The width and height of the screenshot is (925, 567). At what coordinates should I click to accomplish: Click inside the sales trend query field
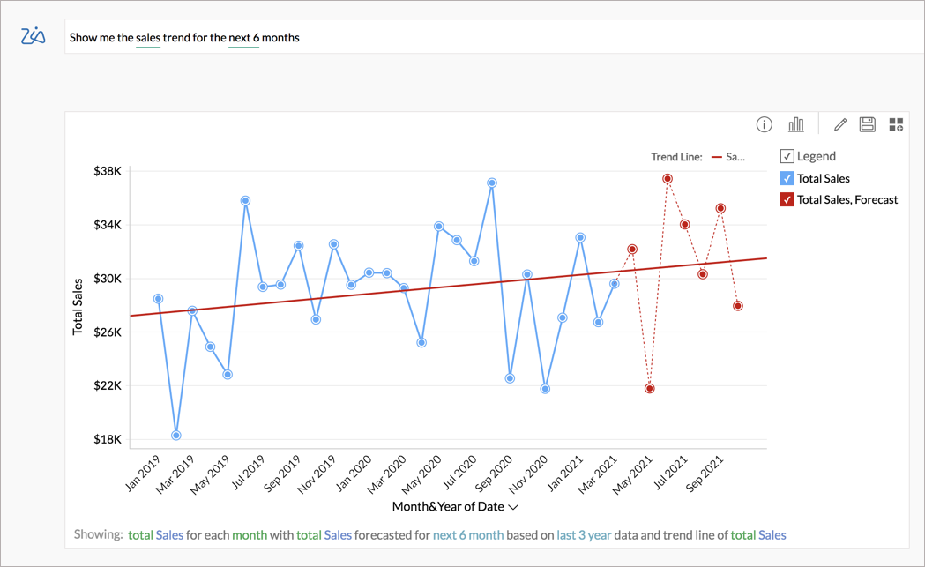pyautogui.click(x=397, y=37)
